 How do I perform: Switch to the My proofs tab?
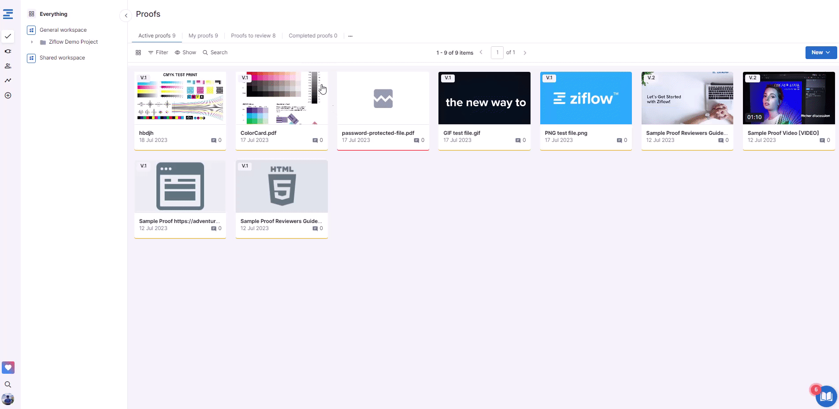coord(203,36)
